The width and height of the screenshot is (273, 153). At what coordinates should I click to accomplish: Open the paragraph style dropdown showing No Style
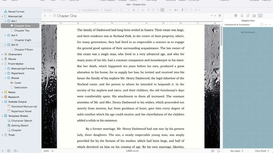[61, 10]
